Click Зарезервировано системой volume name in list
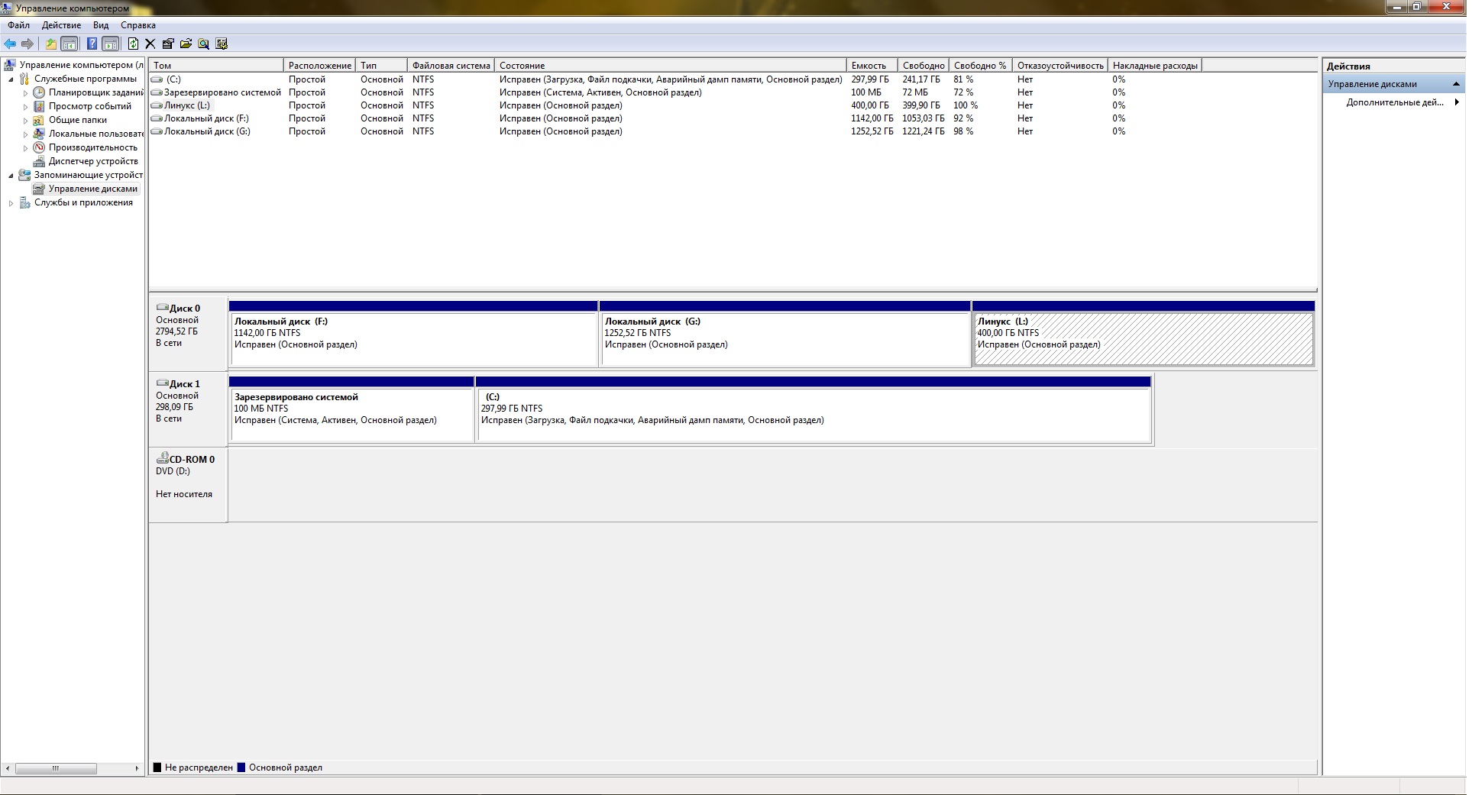The height and width of the screenshot is (795, 1472). tap(222, 92)
